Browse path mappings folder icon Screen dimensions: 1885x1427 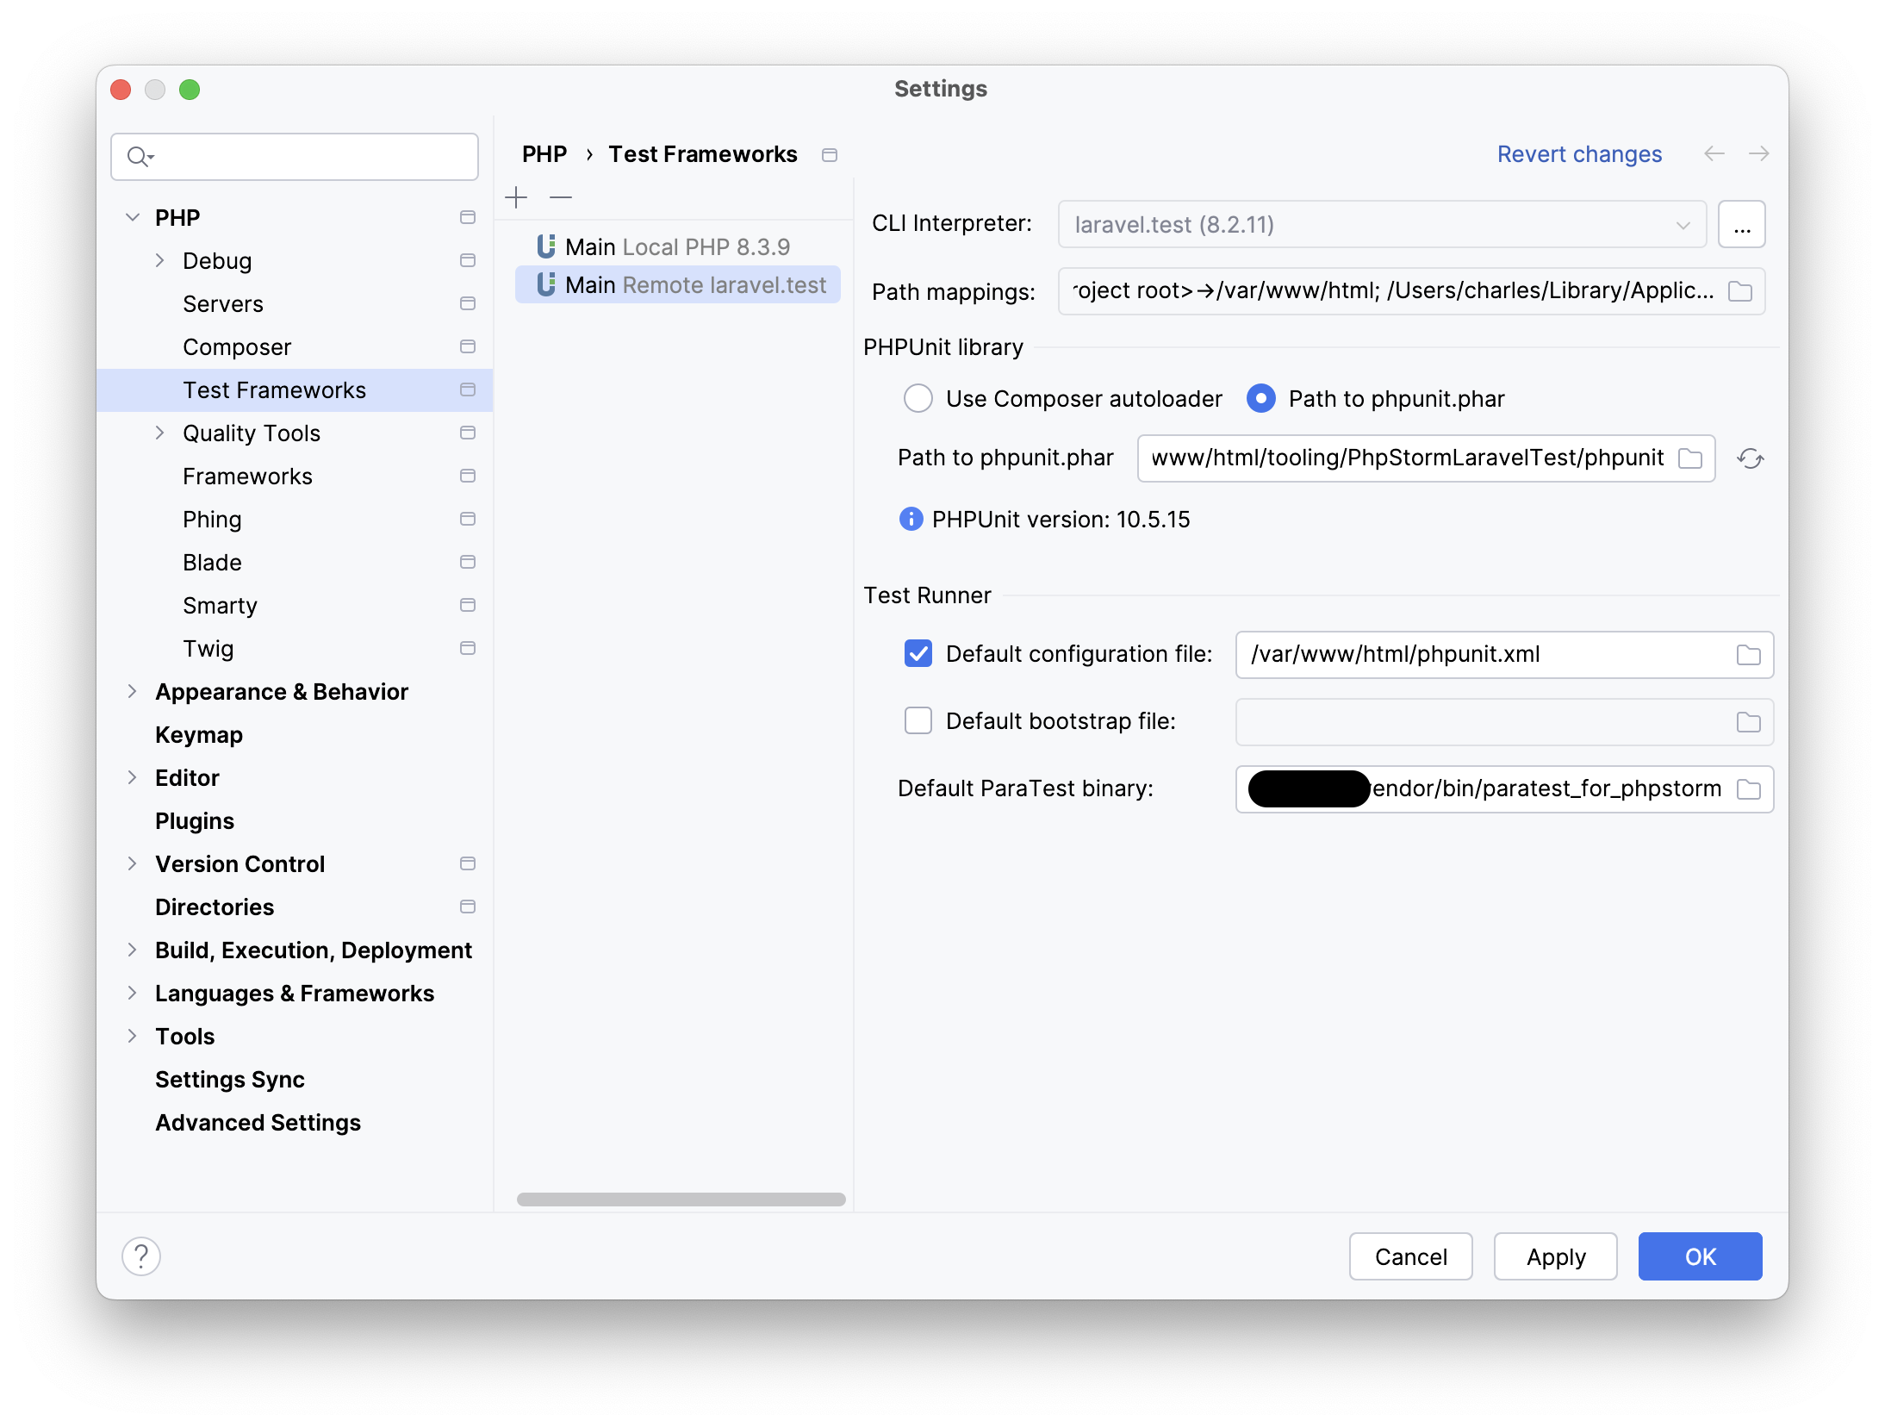(1740, 291)
